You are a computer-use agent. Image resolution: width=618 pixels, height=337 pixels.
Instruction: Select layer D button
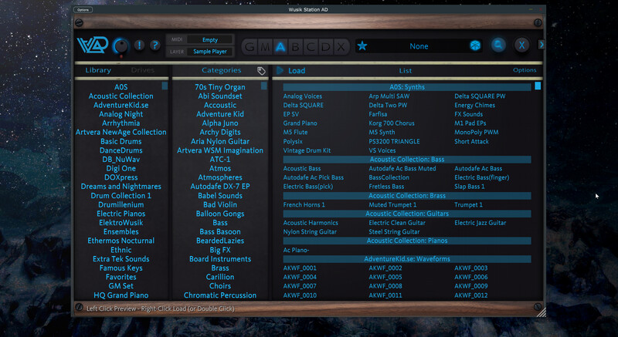pyautogui.click(x=326, y=47)
